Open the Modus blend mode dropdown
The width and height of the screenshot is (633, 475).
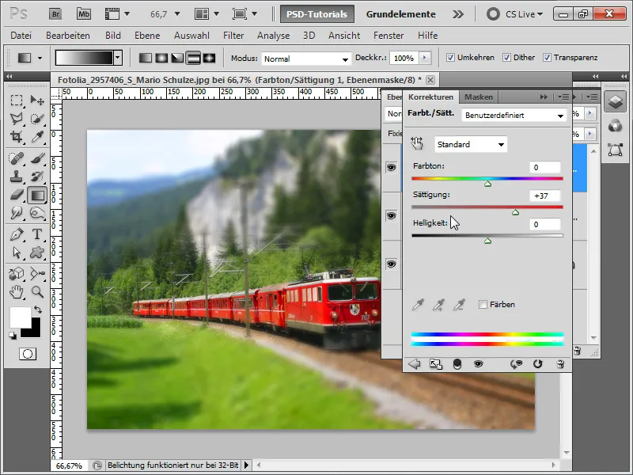tap(306, 59)
